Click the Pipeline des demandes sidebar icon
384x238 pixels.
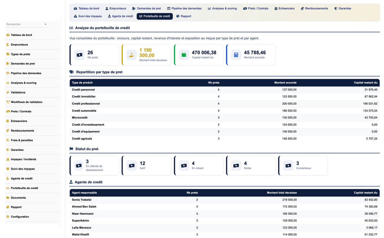[8, 73]
